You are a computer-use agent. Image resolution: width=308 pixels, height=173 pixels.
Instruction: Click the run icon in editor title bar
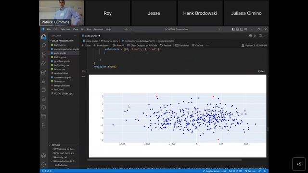[255, 36]
